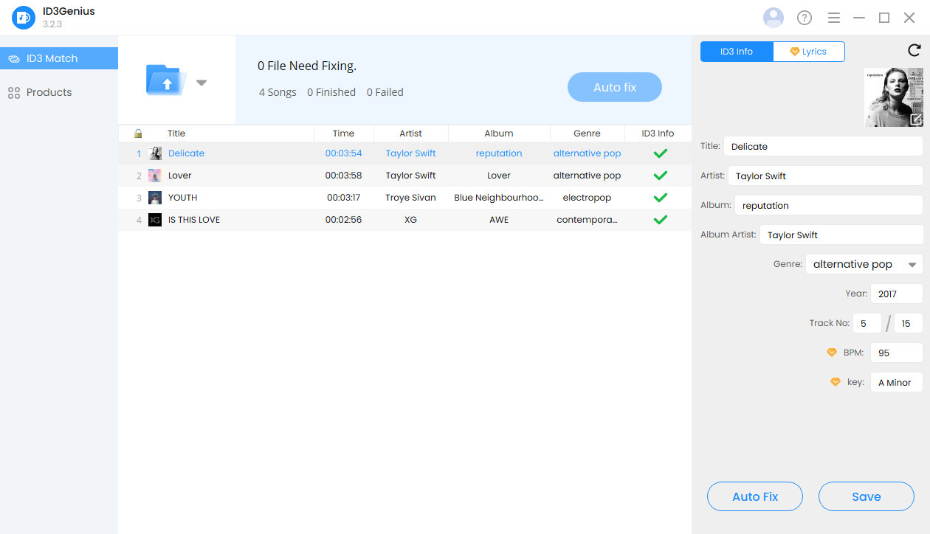
Task: Click the ID3 Match link icon in the sidebar
Action: point(14,58)
